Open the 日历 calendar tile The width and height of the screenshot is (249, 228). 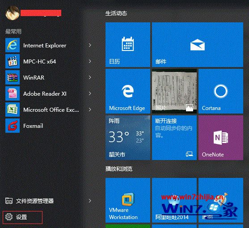click(x=128, y=45)
